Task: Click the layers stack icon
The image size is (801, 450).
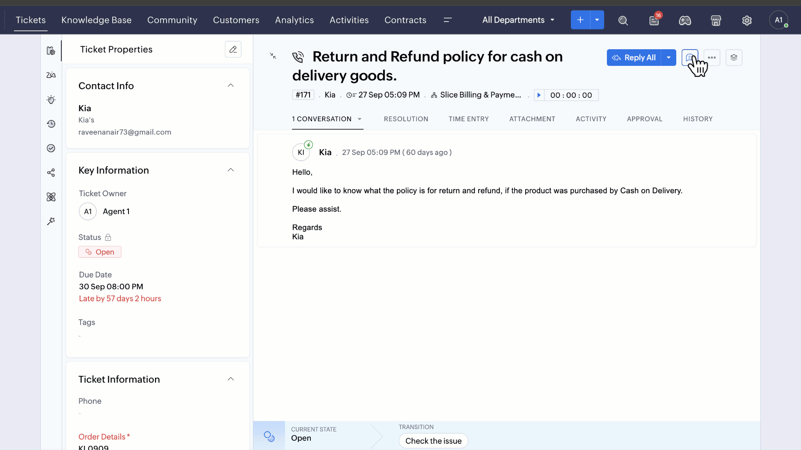Action: pos(734,57)
